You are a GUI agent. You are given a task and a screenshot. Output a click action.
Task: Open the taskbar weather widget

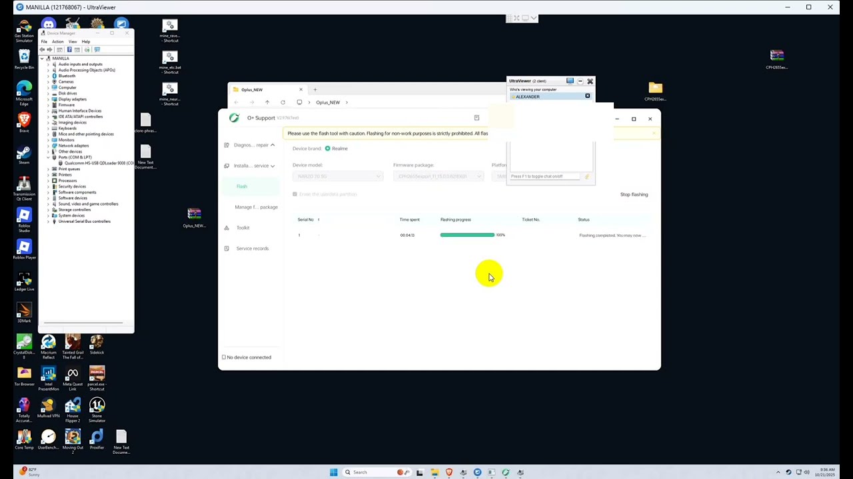tap(29, 472)
